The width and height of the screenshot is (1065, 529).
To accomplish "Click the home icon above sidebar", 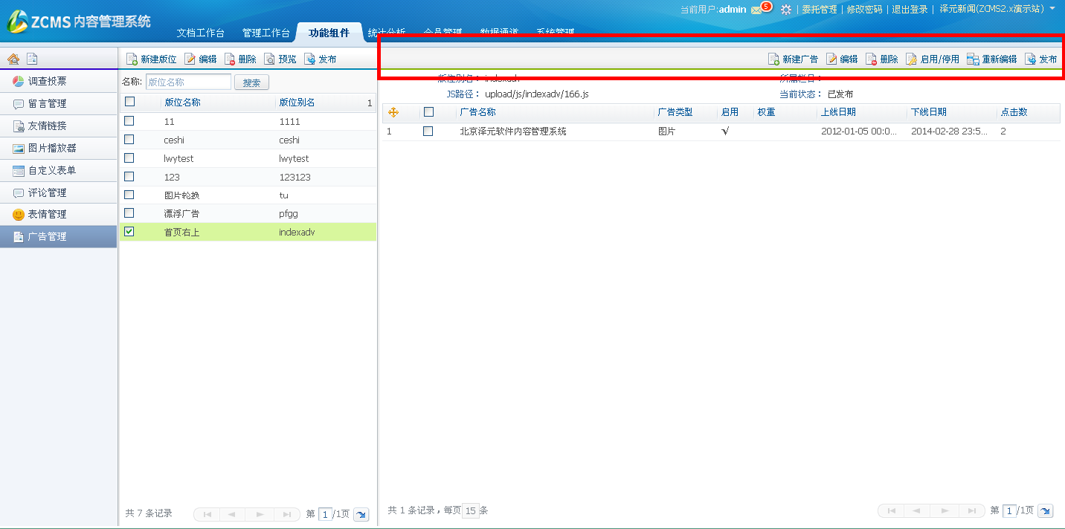I will (13, 59).
